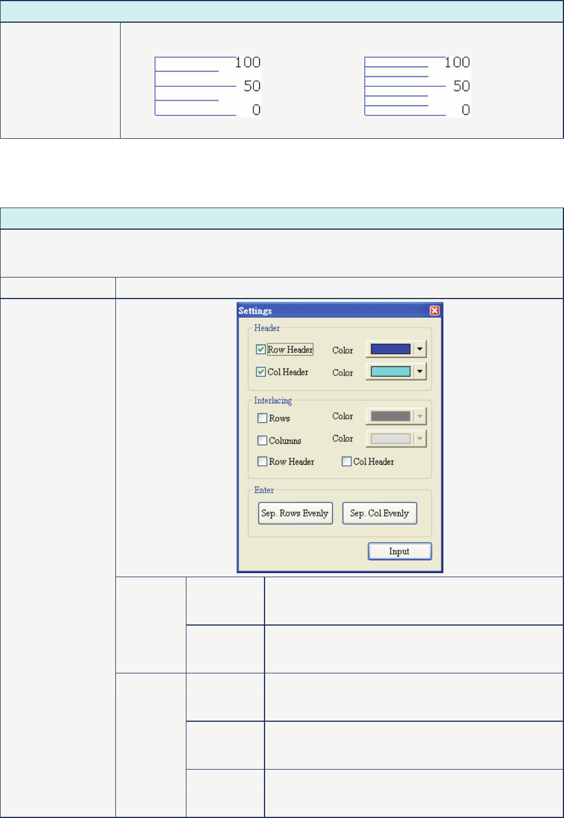Click the cyan Col Header swatch

tap(390, 371)
